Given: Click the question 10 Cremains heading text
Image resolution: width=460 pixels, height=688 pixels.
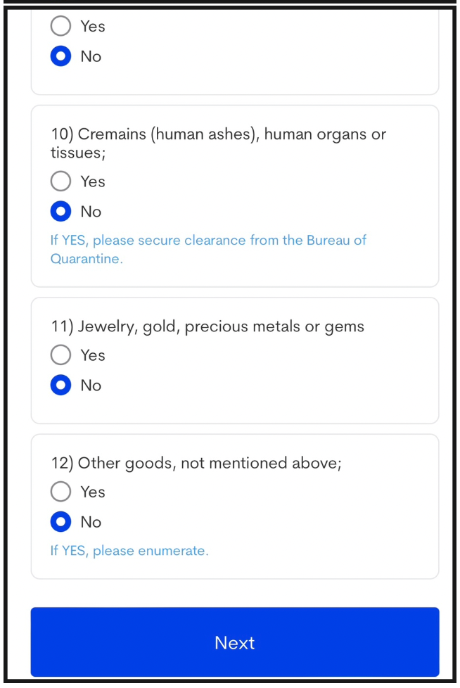Looking at the screenshot, I should (218, 143).
